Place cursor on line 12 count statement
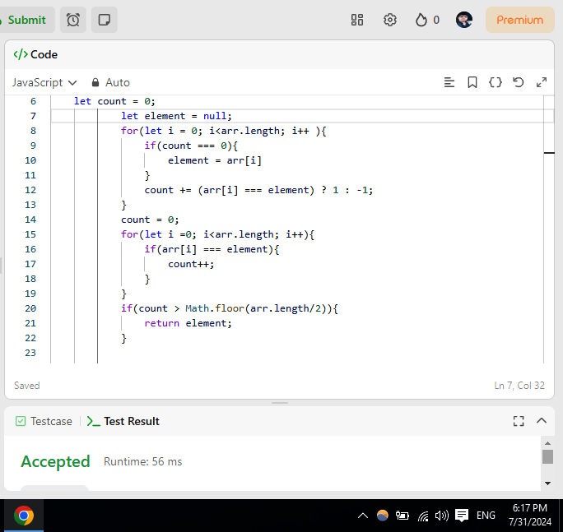 click(258, 190)
